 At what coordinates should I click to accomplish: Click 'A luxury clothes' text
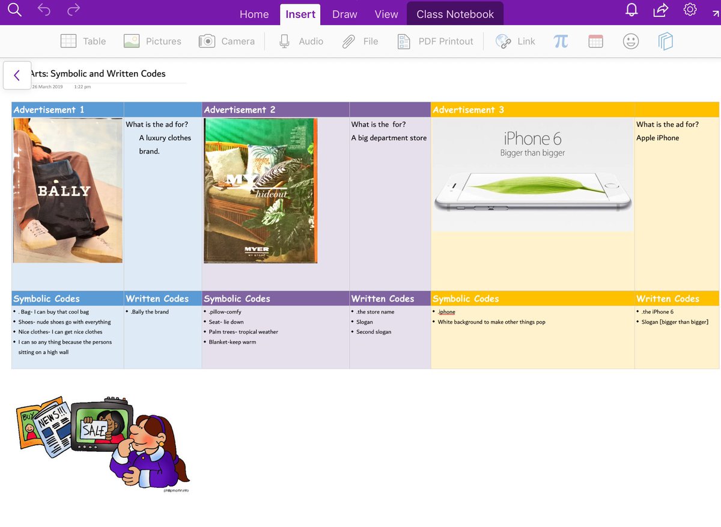pos(165,138)
